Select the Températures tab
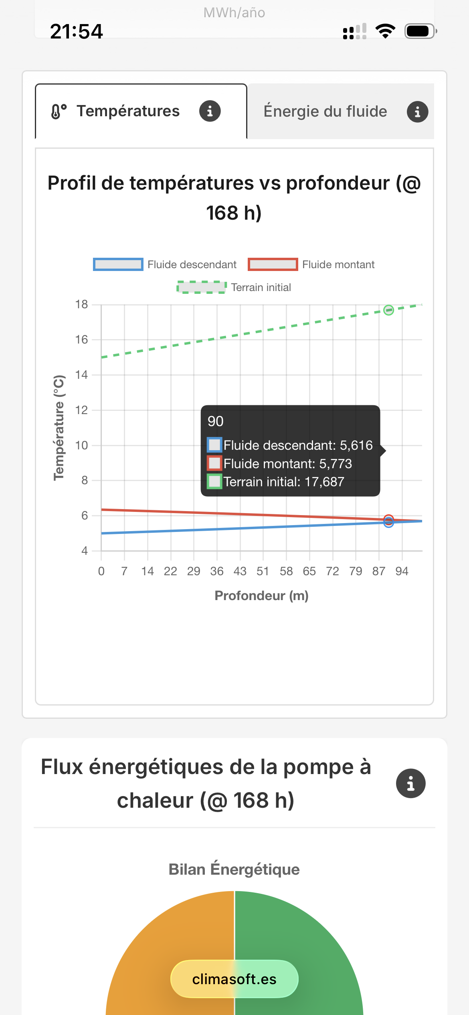The height and width of the screenshot is (1015, 469). click(128, 111)
